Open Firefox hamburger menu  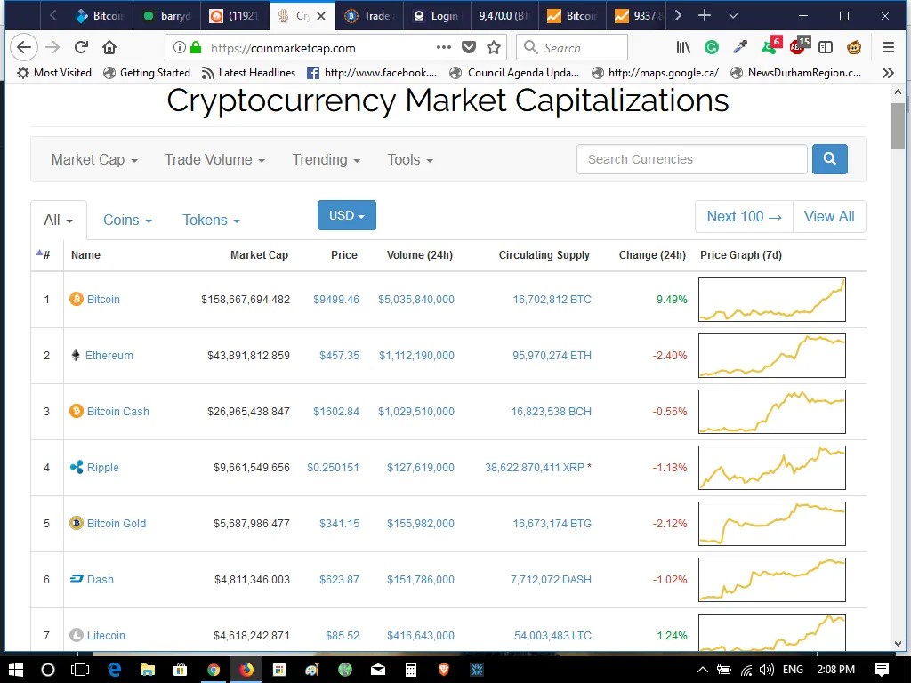click(x=889, y=48)
